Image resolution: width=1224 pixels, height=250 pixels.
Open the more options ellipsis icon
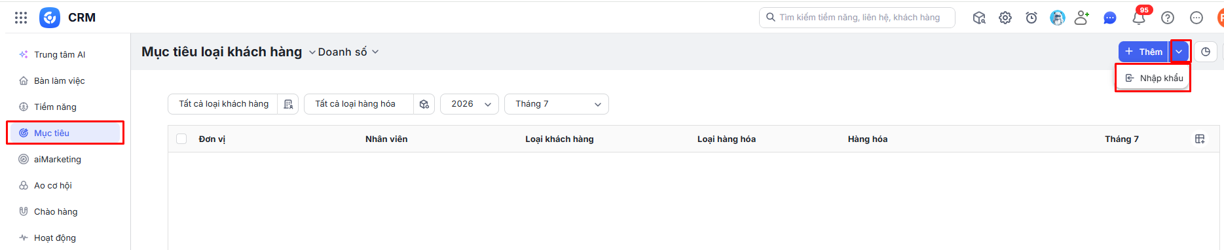[x=1196, y=18]
